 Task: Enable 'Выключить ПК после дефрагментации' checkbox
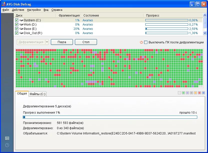click(x=146, y=42)
